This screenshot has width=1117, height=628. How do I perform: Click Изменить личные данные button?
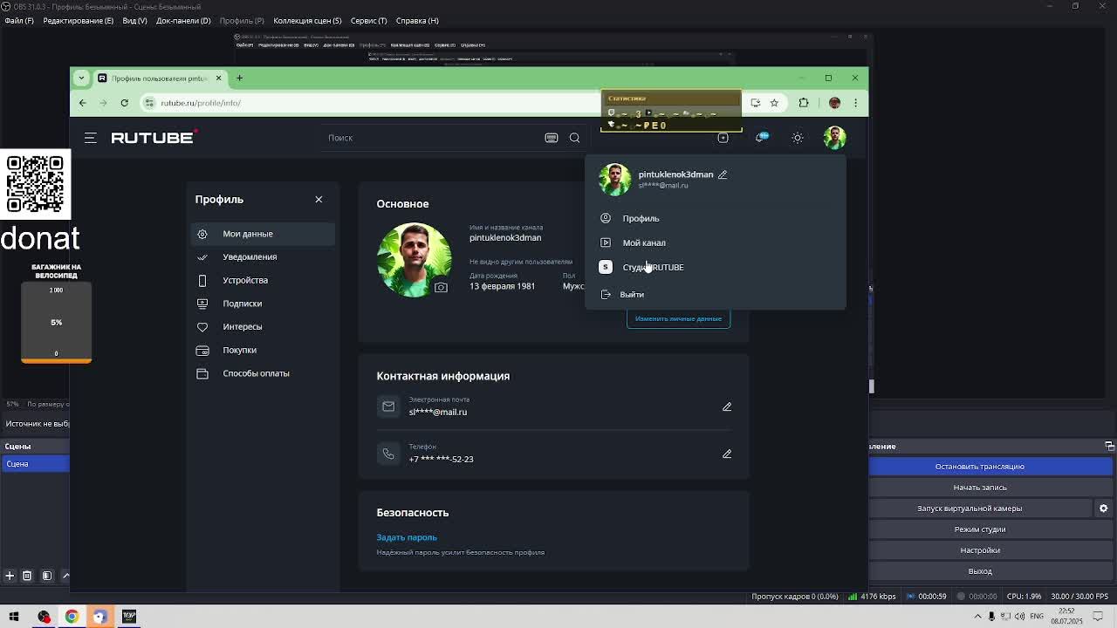(678, 318)
